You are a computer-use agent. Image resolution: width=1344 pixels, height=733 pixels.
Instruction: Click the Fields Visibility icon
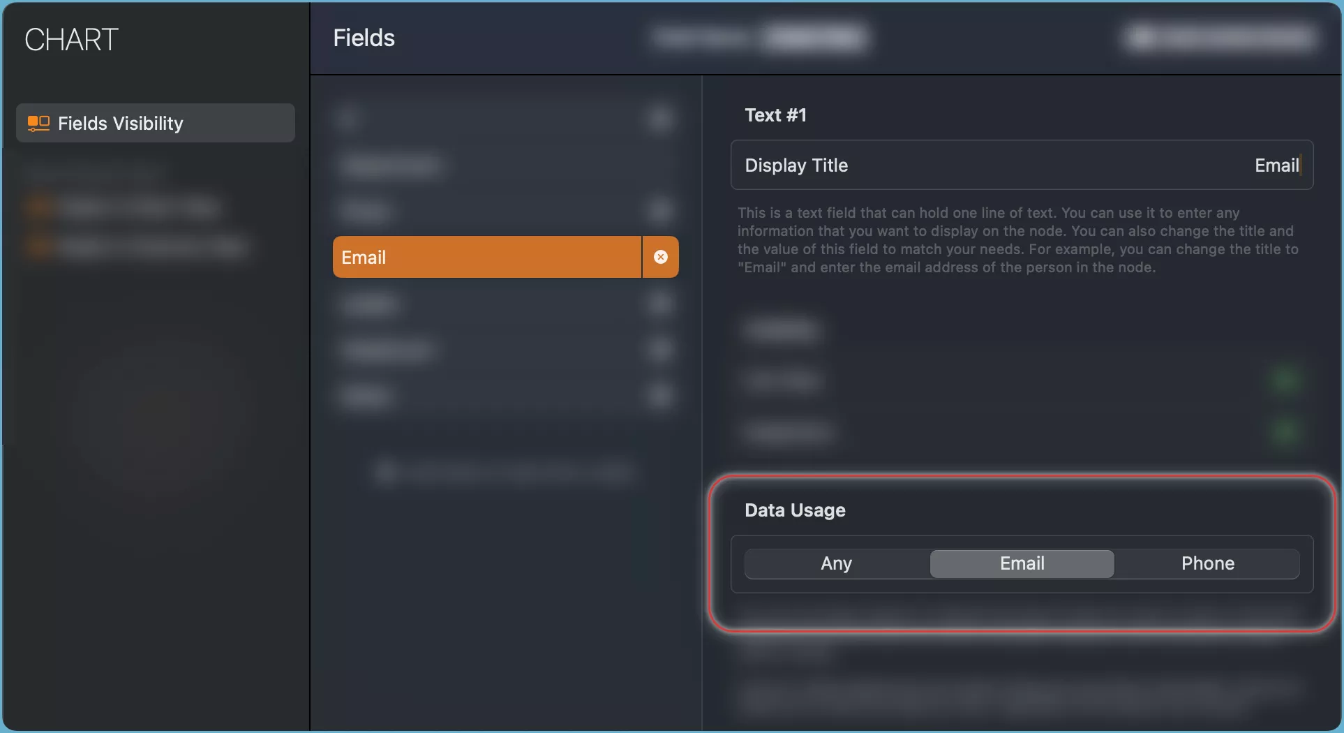[38, 124]
